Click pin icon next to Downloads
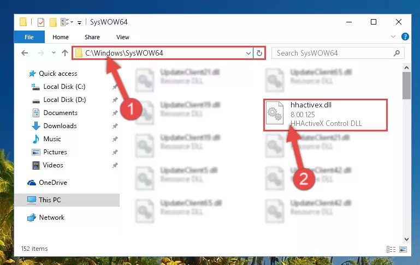Screen dimensions: 420x265 tap(115, 126)
